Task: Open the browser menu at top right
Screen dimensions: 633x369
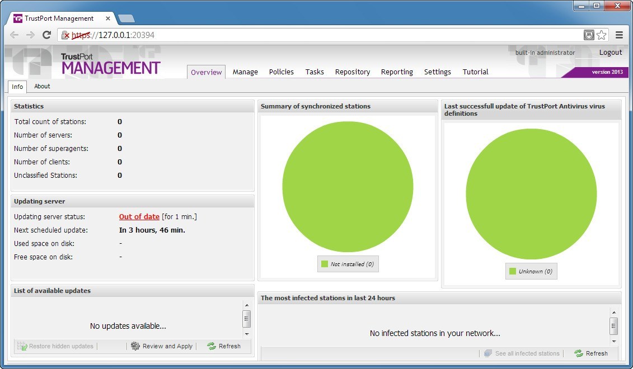Action: [x=620, y=35]
